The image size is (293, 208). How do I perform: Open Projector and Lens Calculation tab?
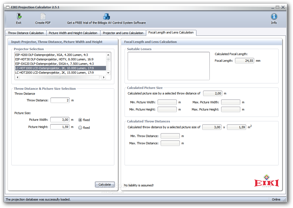coord(123,33)
